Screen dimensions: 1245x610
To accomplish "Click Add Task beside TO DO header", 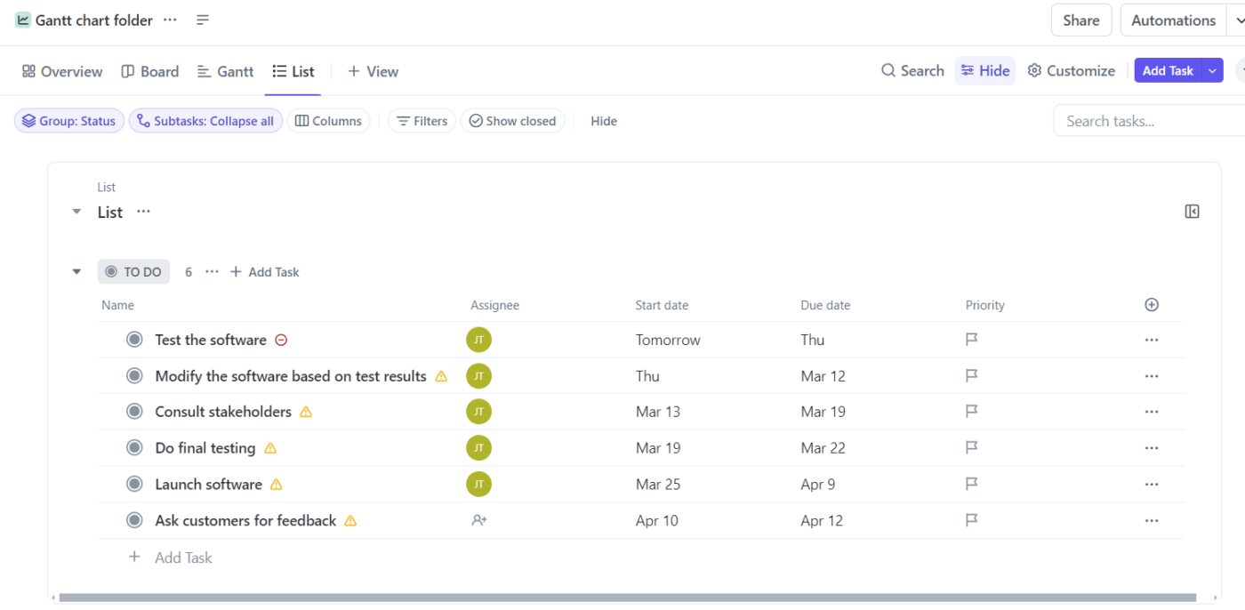I will [265, 272].
